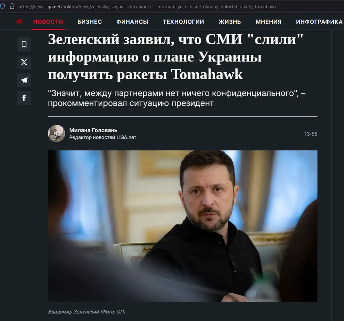Click the author avatar photo
The image size is (344, 321).
coord(56,133)
